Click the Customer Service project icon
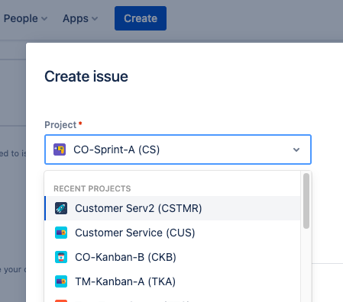The height and width of the screenshot is (302, 343). 61,233
